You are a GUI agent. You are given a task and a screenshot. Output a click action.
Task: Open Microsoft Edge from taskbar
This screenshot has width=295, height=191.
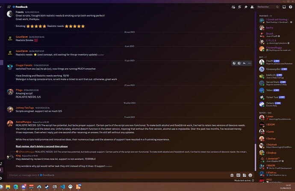16,187
